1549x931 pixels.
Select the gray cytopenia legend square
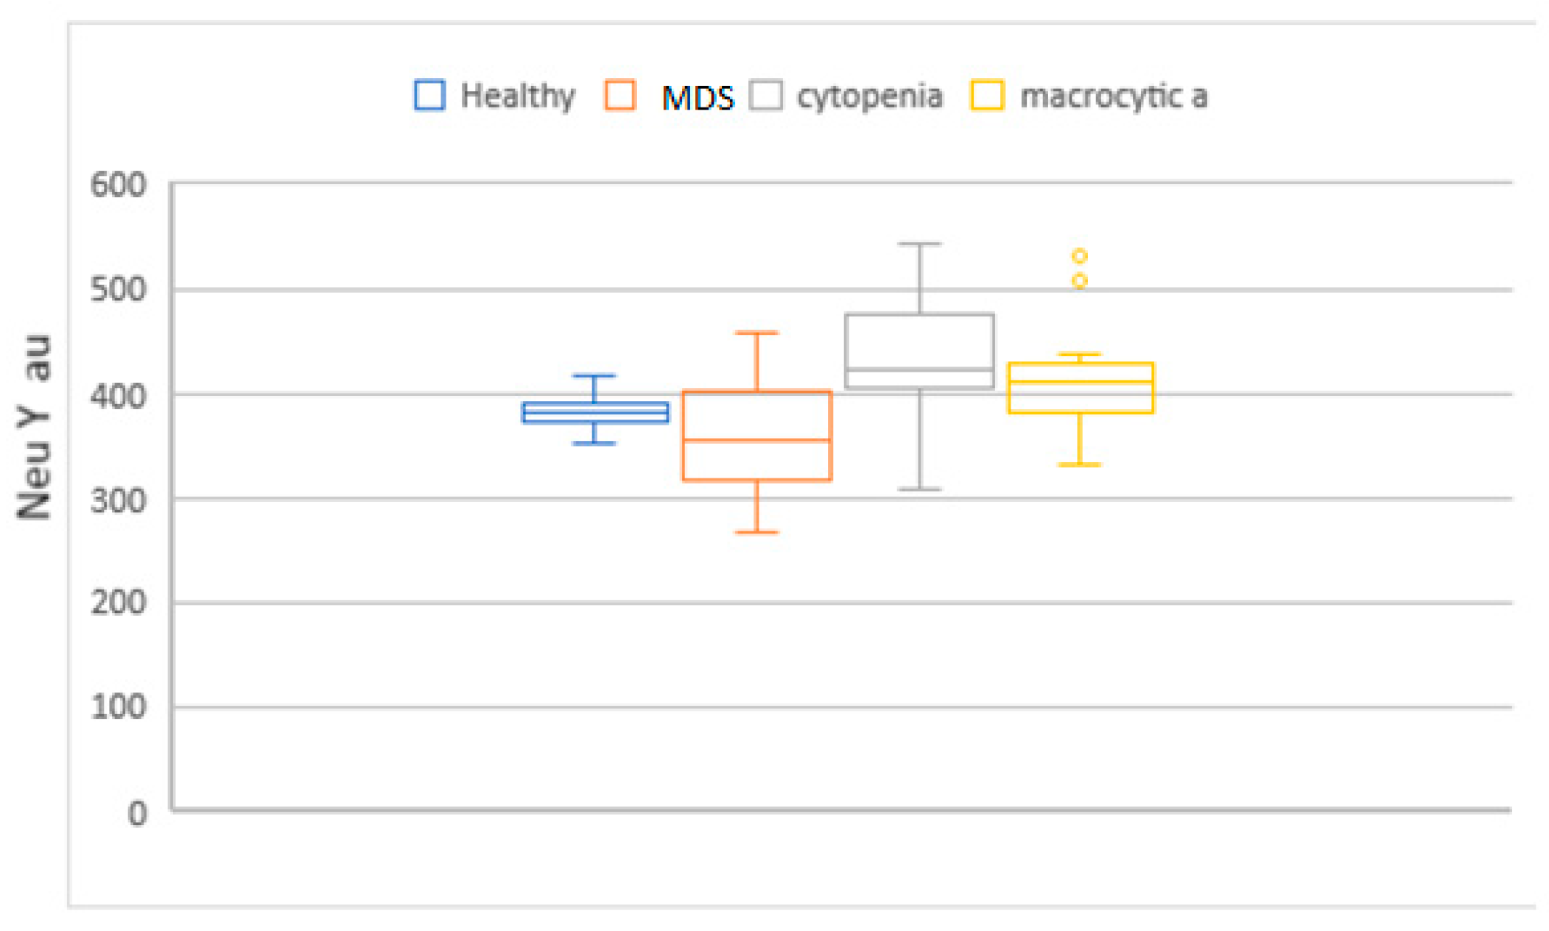coord(765,96)
